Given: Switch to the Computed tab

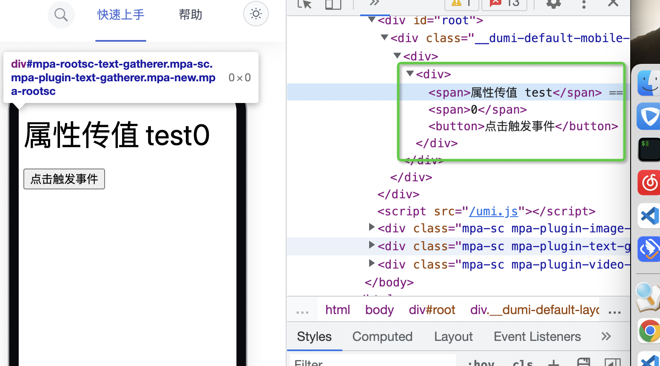Looking at the screenshot, I should point(382,337).
